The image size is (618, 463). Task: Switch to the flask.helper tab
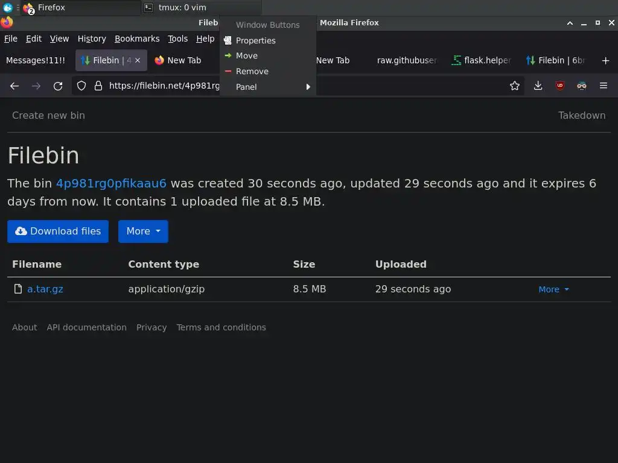point(482,60)
